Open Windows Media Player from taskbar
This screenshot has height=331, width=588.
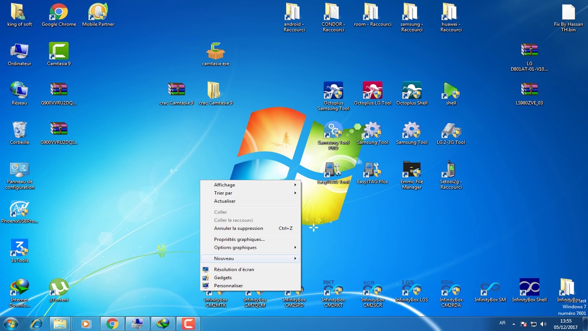pyautogui.click(x=86, y=324)
